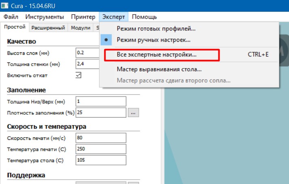The height and width of the screenshot is (184, 289).
Task: Select Режим ручных настроек radio entry
Action: [189, 40]
